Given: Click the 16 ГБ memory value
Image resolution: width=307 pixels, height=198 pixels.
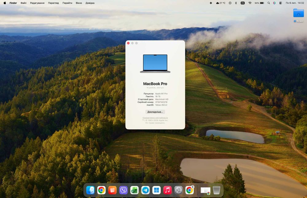Looking at the screenshot, I should pos(158,96).
